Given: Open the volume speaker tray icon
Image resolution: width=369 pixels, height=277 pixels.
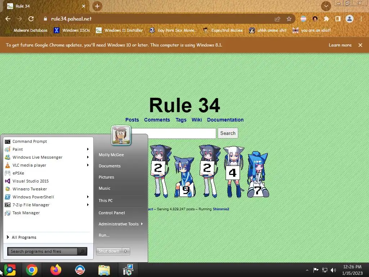Looking at the screenshot, I should 333,270.
